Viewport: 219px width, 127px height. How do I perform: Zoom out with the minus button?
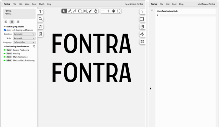103,11
